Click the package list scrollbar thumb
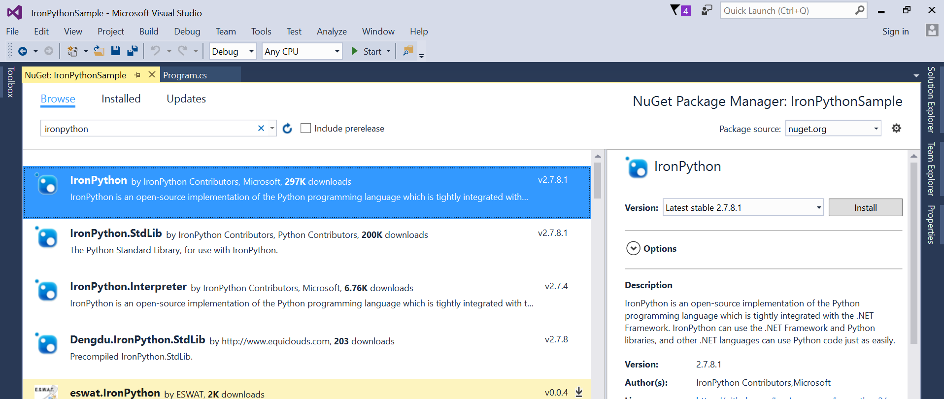This screenshot has width=944, height=399. tap(598, 180)
